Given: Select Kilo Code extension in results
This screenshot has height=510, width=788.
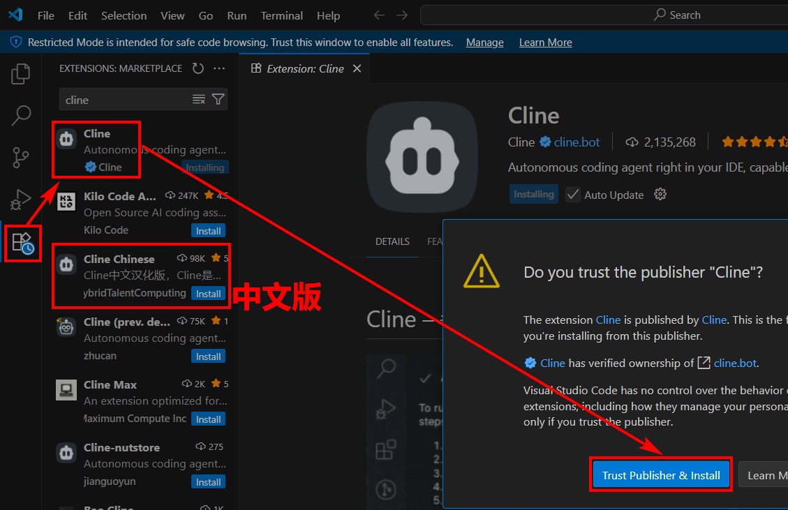Looking at the screenshot, I should [x=141, y=213].
